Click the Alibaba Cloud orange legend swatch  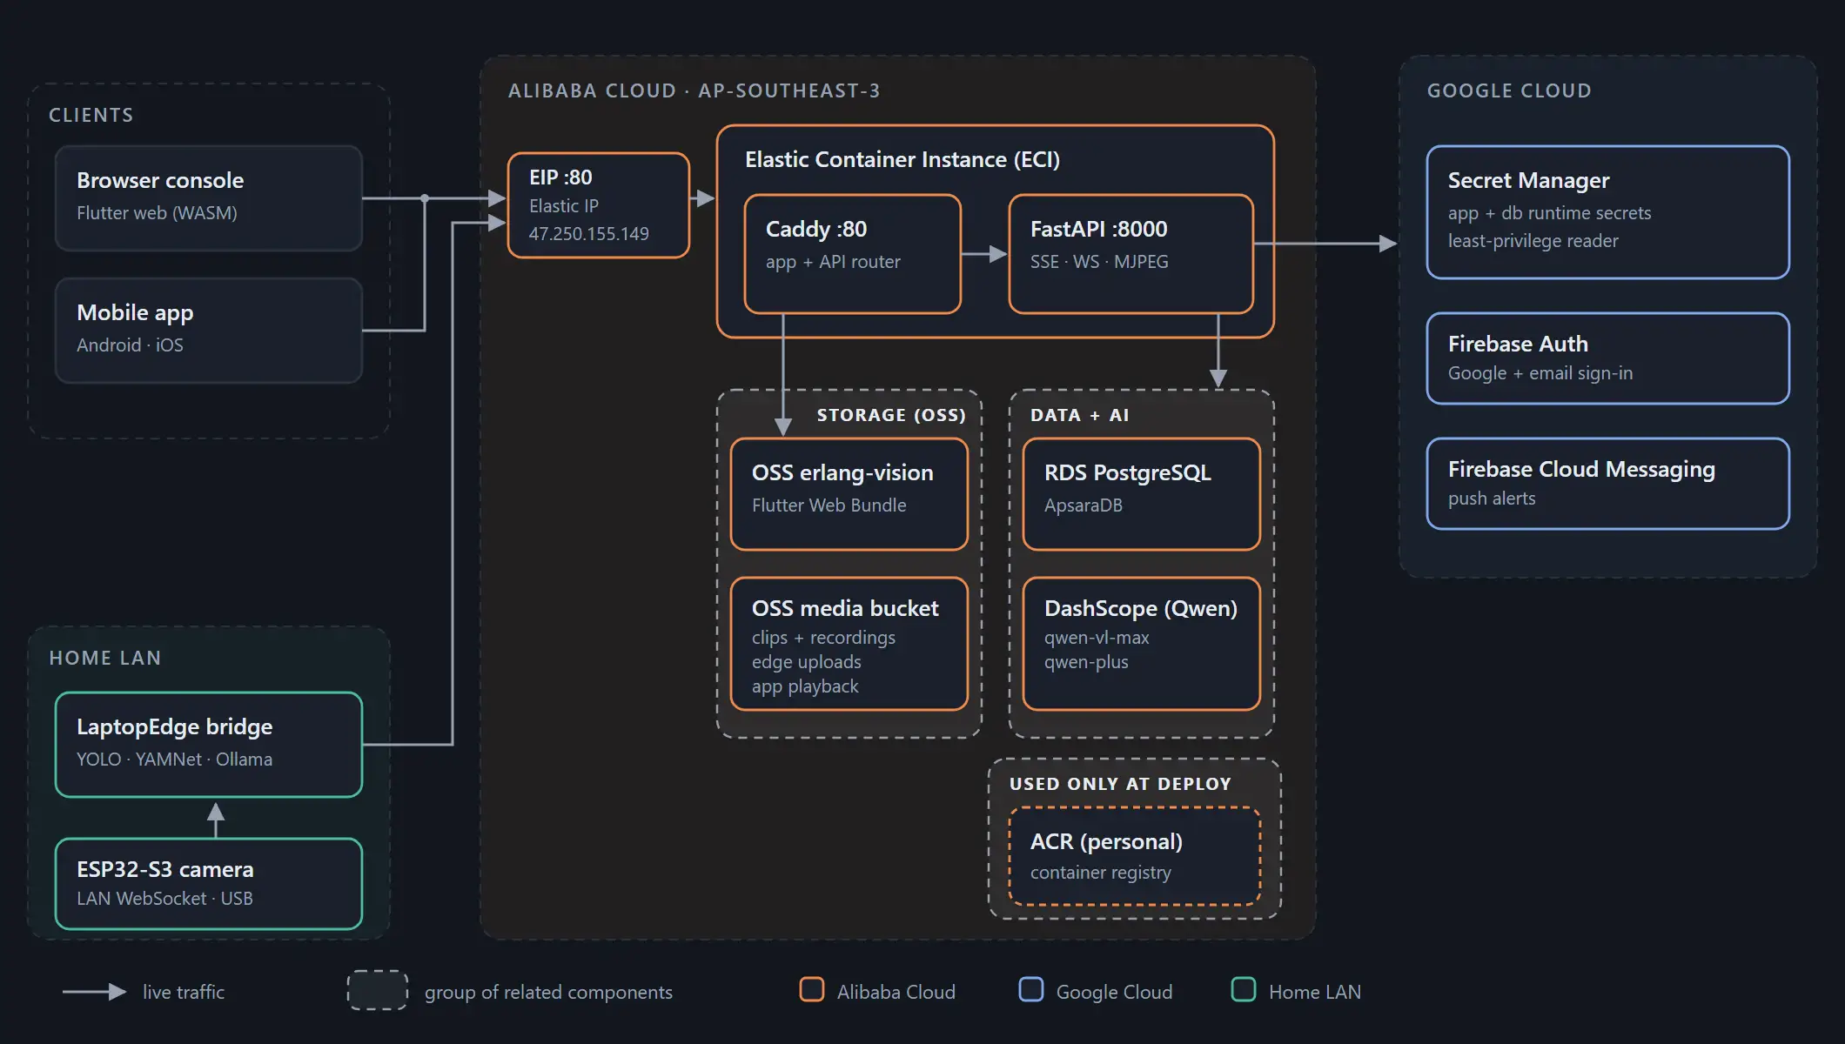tap(812, 990)
